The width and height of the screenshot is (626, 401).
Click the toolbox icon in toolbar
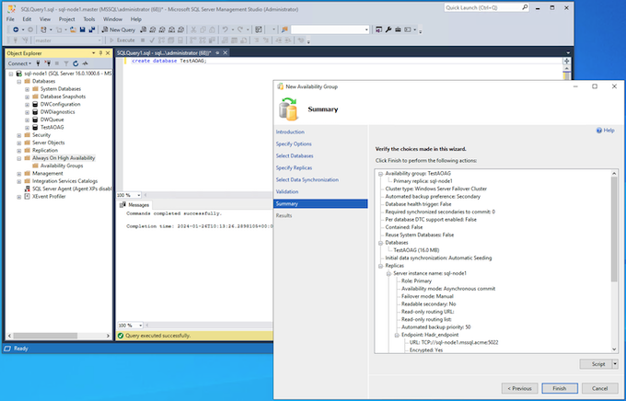398,29
